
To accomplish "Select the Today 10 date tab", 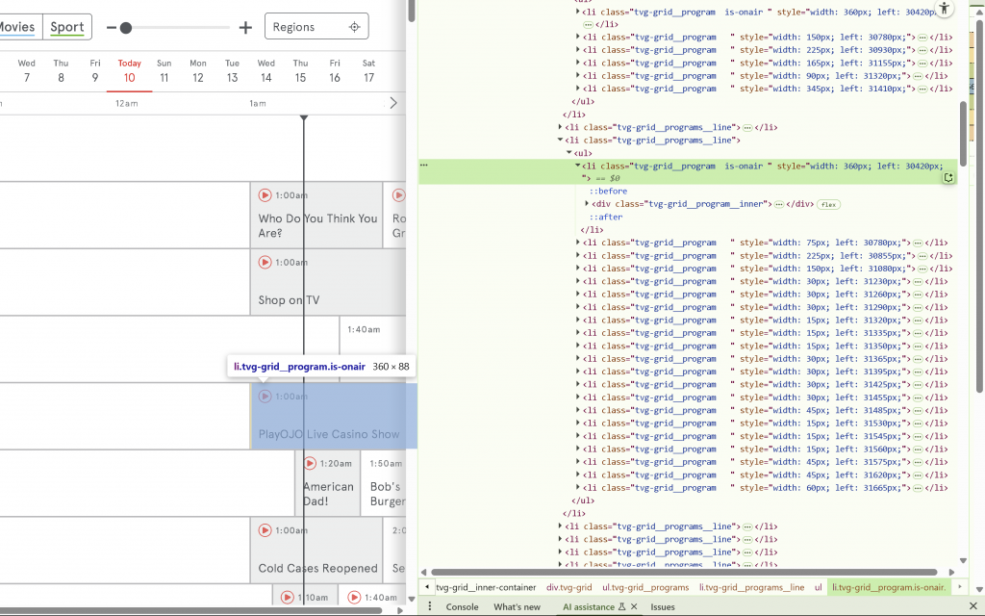I will (130, 70).
